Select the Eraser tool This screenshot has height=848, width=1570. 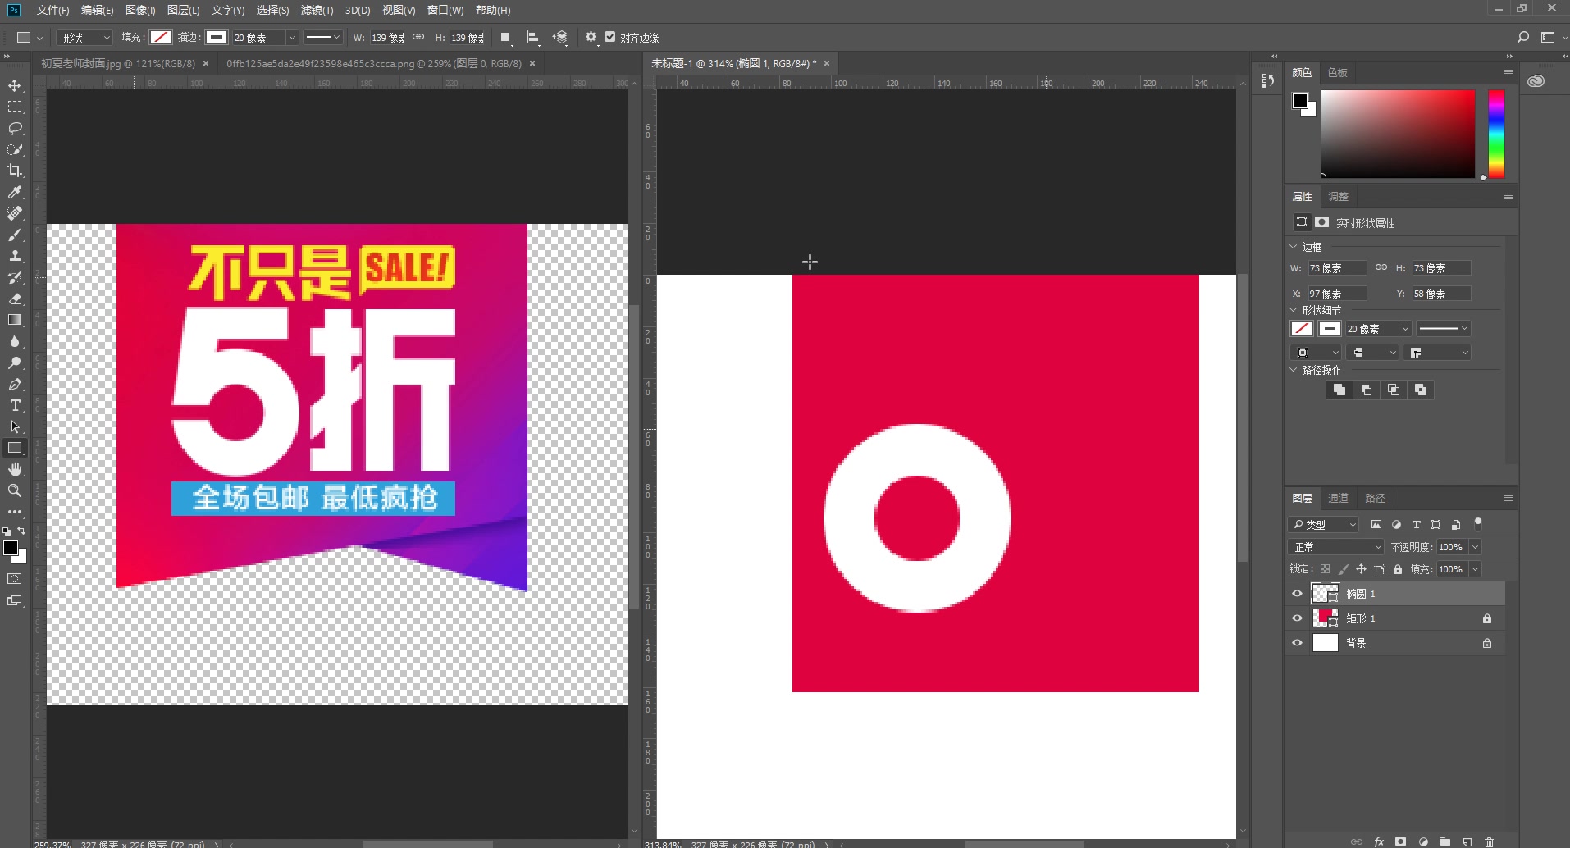15,299
